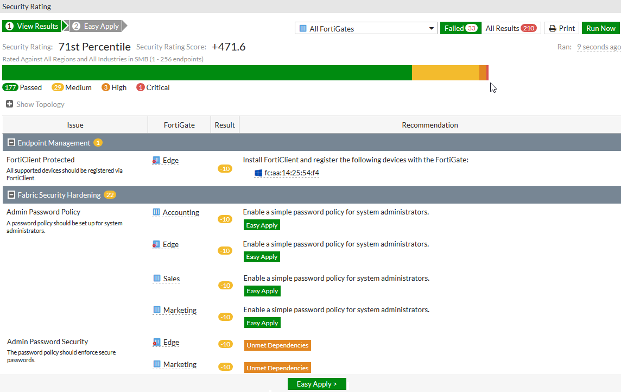Click the Edge icon in the Admin Password Policy row

point(156,245)
